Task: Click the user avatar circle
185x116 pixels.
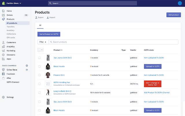Action: pyautogui.click(x=180, y=3)
